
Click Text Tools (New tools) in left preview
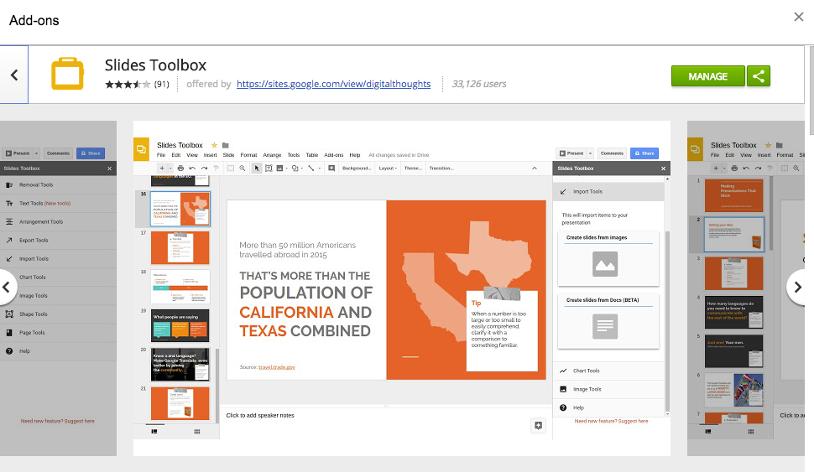58,204
